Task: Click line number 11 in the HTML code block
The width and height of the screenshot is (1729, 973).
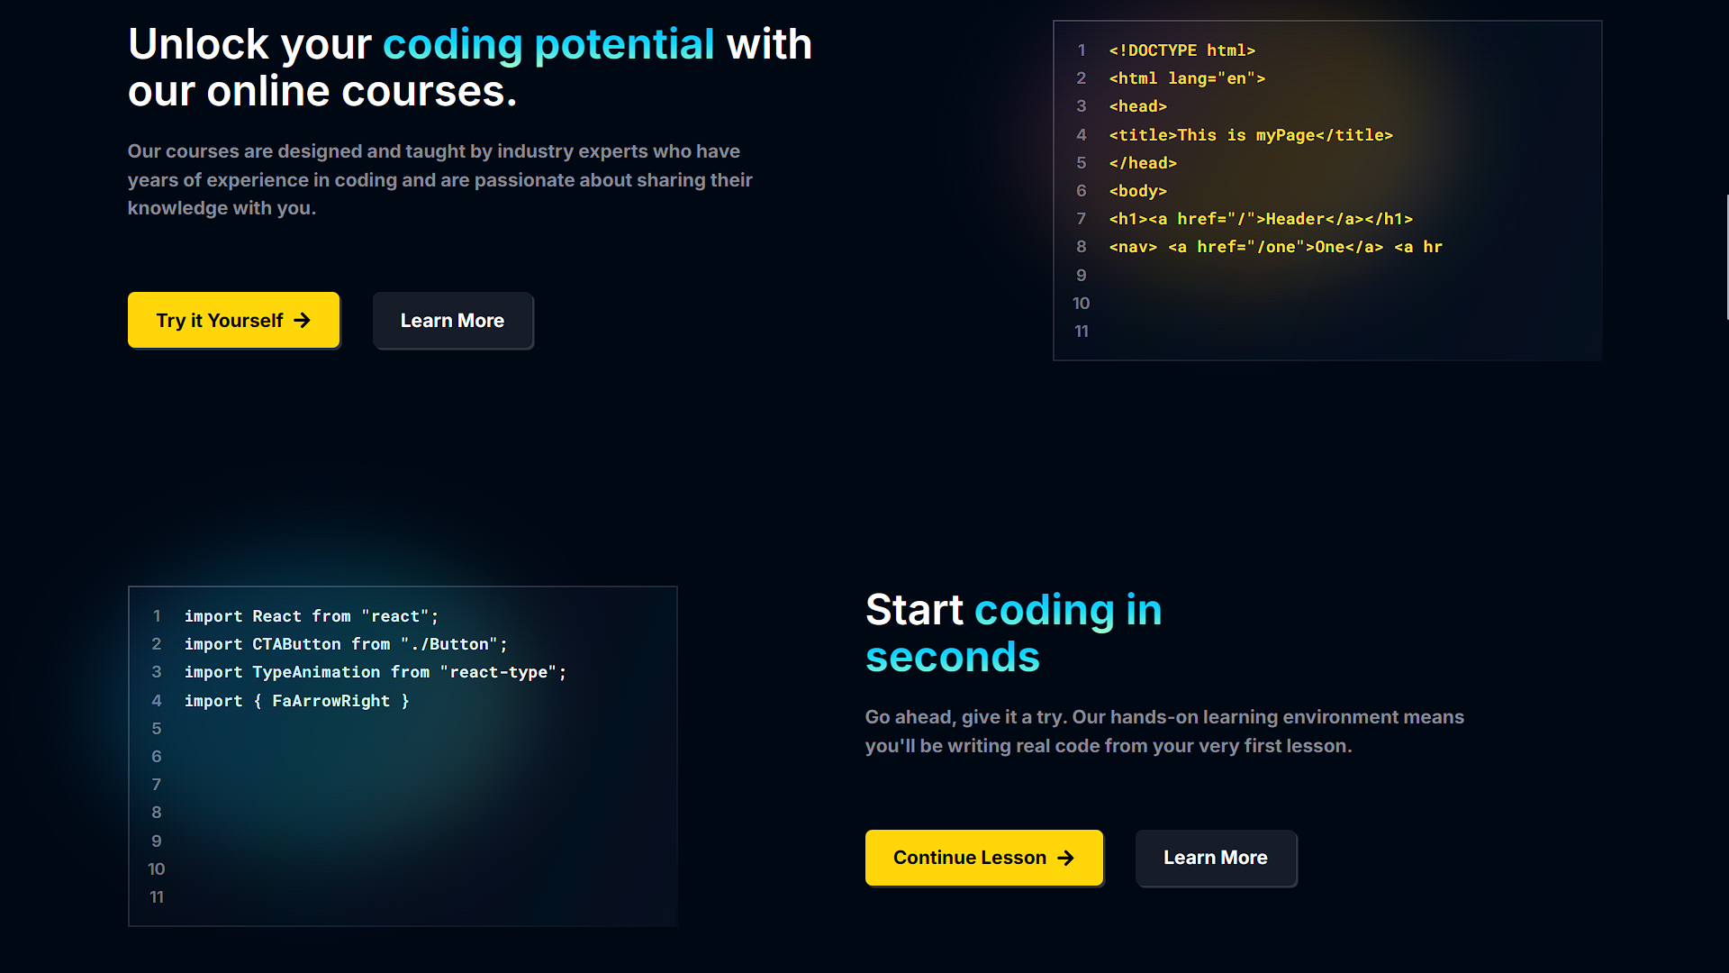Action: [x=1082, y=332]
